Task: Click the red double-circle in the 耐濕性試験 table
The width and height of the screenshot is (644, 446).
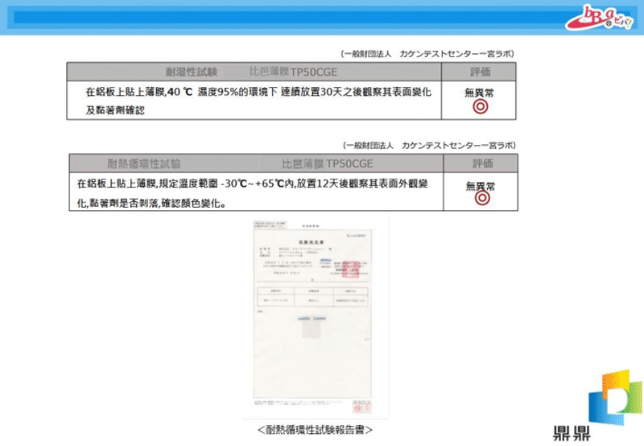Action: (x=480, y=105)
